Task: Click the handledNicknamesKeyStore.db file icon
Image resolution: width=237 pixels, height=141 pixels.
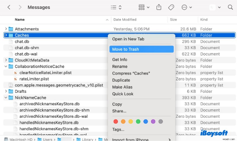Action: coord(15,123)
